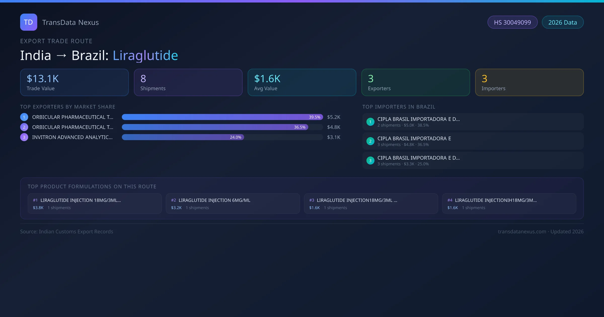This screenshot has width=604, height=317.
Task: Click the 24.0% Invitron share bar
Action: coord(183,137)
